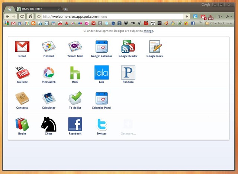Open the Gmail checker extension with badge 1

(x=203, y=17)
